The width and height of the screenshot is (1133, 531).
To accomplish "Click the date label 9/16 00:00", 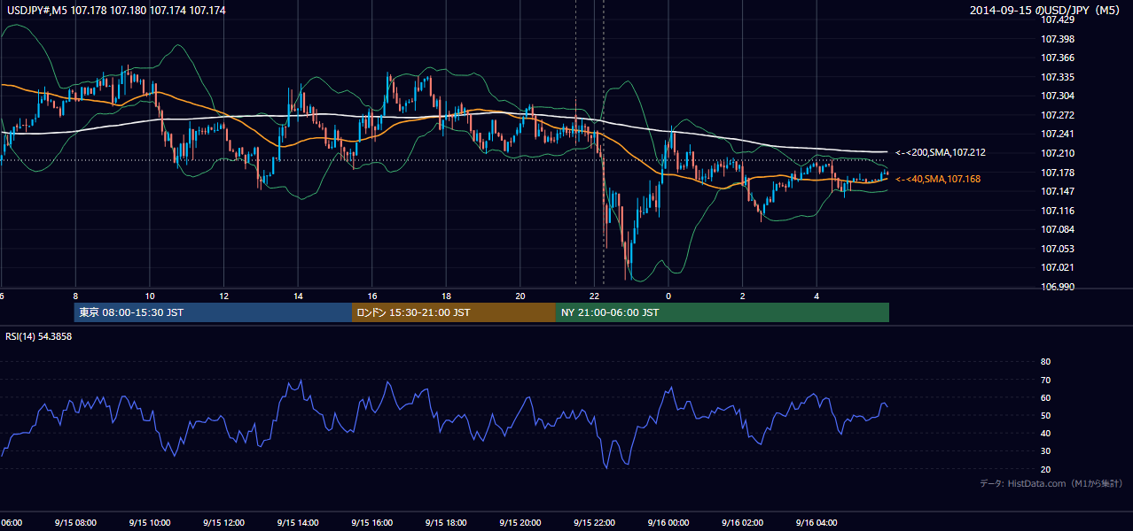I will pyautogui.click(x=668, y=522).
